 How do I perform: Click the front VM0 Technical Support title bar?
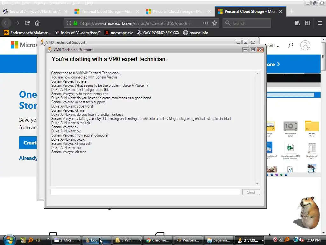pos(144,49)
